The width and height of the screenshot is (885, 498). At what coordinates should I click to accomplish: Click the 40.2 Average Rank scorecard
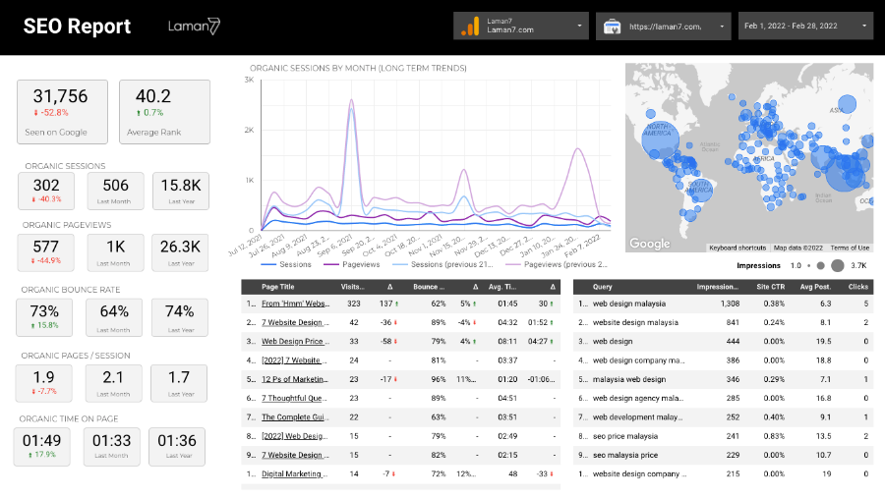[x=164, y=112]
